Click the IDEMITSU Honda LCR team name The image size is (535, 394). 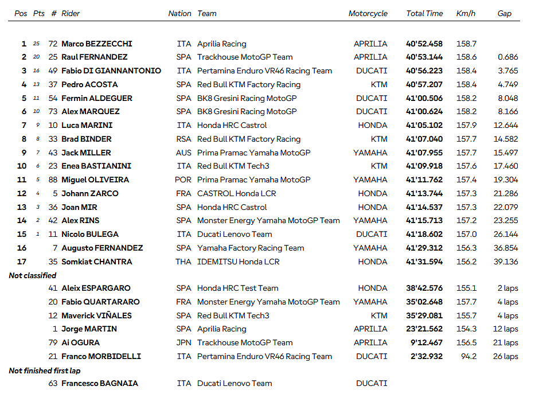click(x=238, y=262)
